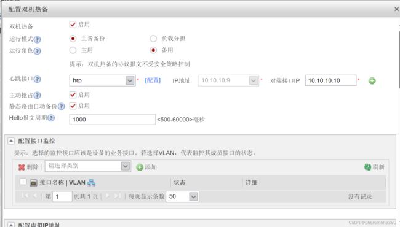The width and height of the screenshot is (400, 227).
Task: Click interface icon in table header
Action: click(33, 182)
